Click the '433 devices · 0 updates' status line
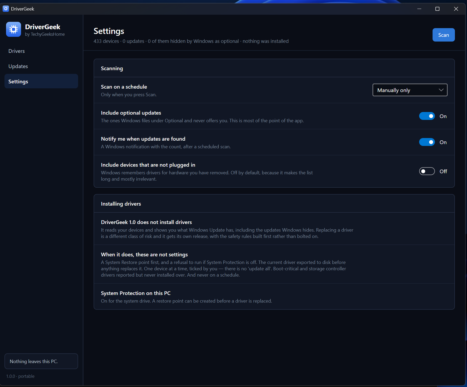 click(x=191, y=41)
